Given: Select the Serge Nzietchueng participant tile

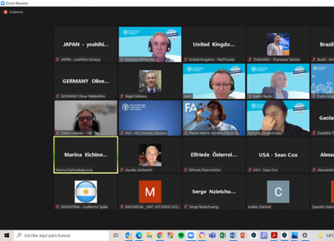Looking at the screenshot, I should point(214,192).
